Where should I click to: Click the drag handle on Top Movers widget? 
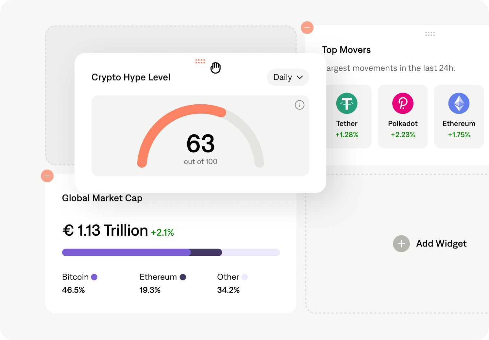(430, 34)
